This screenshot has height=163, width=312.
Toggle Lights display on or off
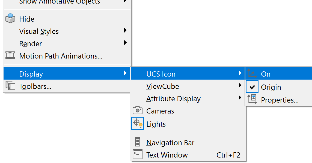[x=156, y=124]
